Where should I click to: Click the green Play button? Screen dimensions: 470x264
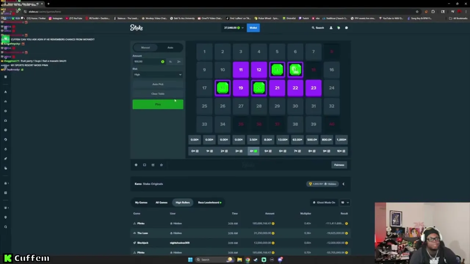(158, 104)
